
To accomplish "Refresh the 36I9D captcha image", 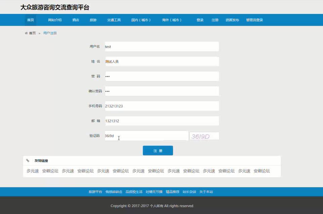I will click(x=204, y=136).
